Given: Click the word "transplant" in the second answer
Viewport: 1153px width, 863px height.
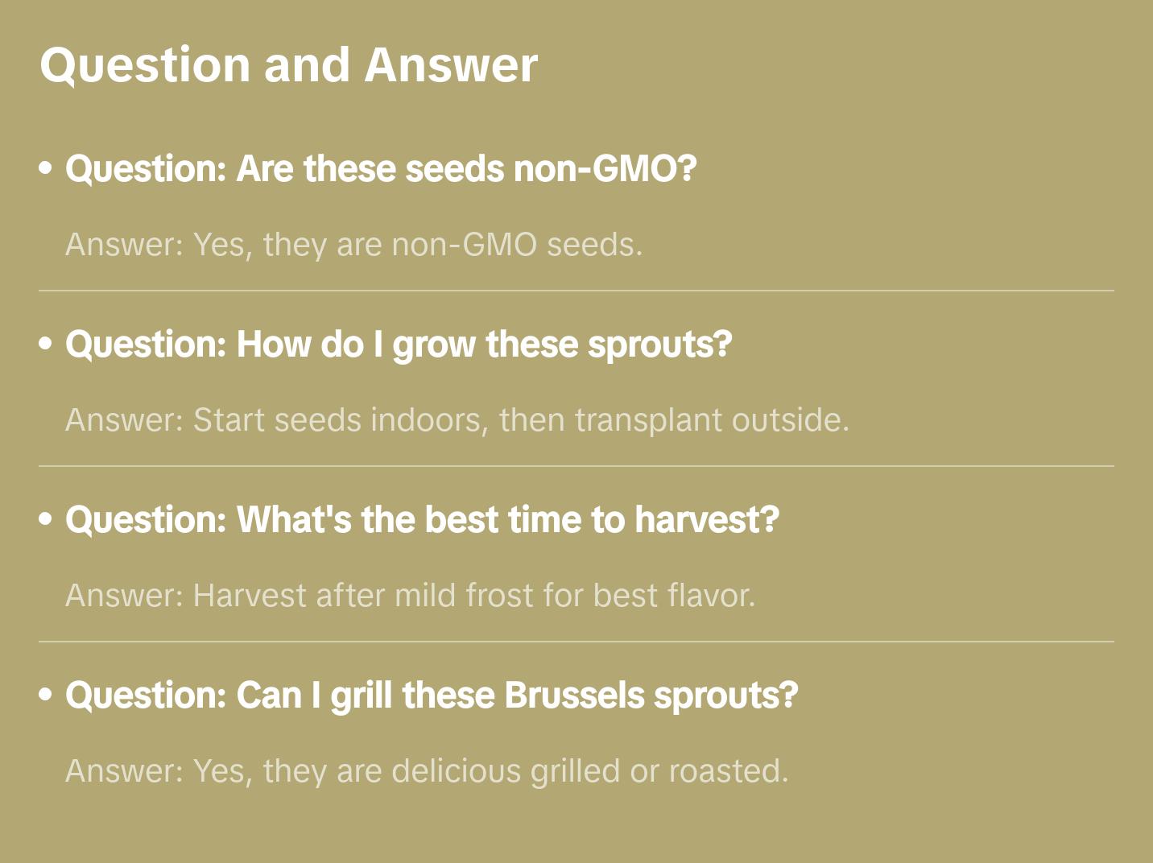Looking at the screenshot, I should pos(638,420).
